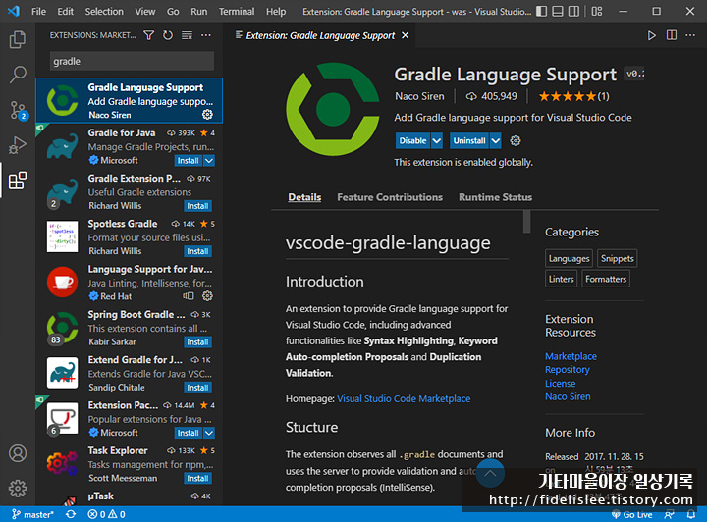Viewport: 707px width, 522px height.
Task: Open Accounts menu in activity bar
Action: click(18, 453)
